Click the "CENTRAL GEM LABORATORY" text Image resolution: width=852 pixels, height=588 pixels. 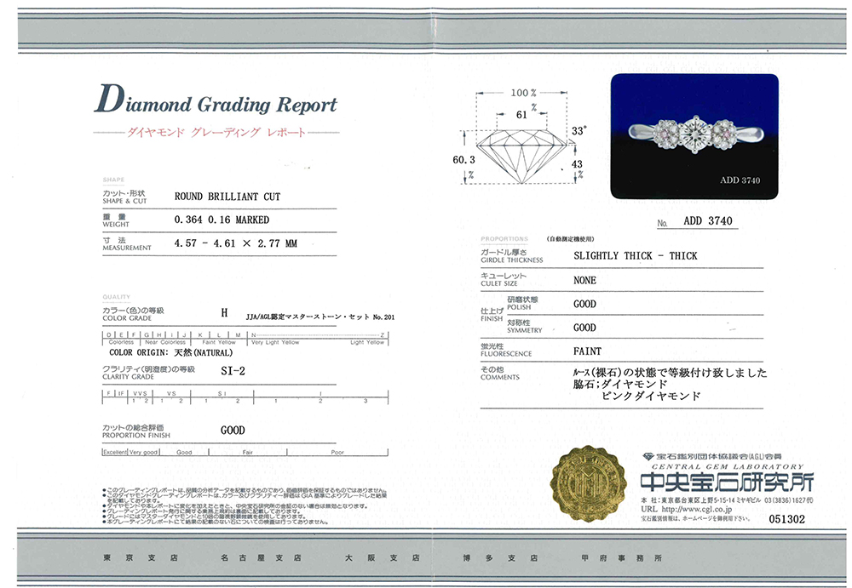728,466
